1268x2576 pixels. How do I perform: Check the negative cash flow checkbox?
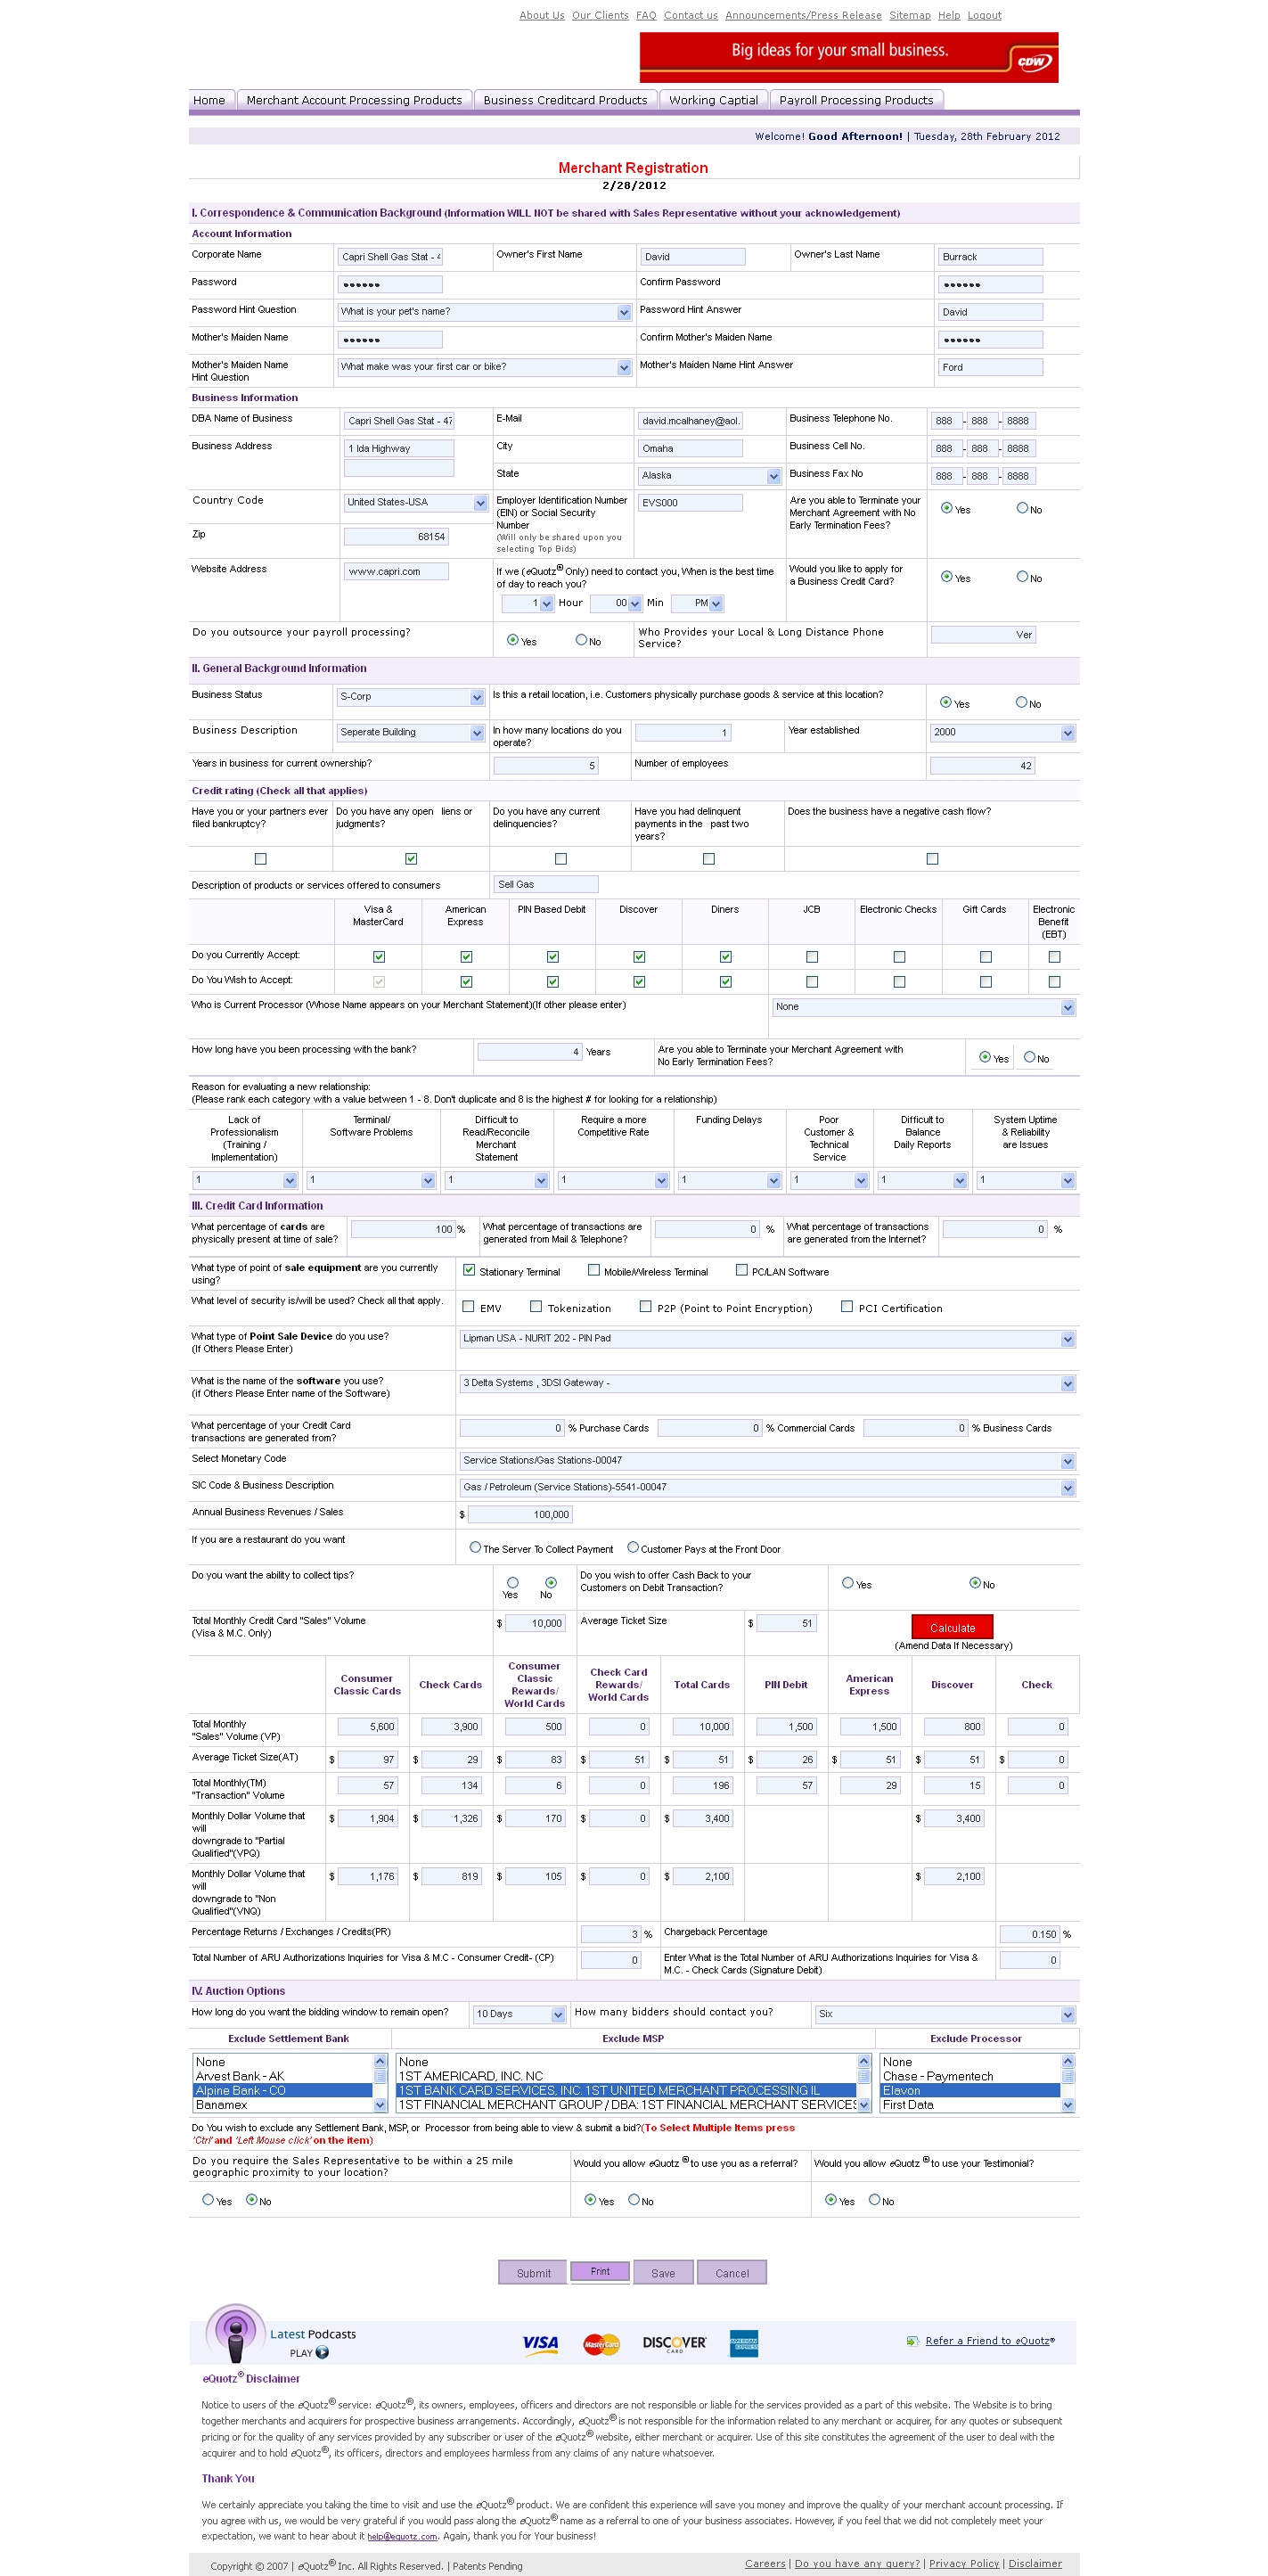pos(932,859)
